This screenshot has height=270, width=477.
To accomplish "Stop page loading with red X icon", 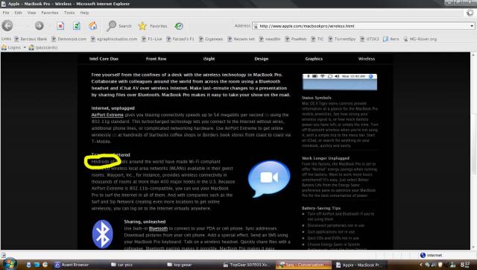I will 60,26.
